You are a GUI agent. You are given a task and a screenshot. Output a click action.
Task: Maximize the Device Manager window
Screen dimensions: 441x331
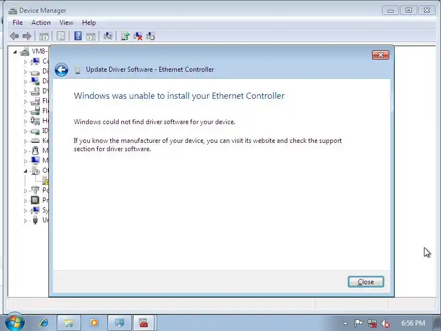(x=408, y=10)
